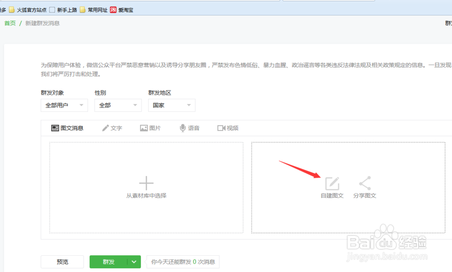Select the 语音 voice message icon
The image size is (452, 272).
189,128
